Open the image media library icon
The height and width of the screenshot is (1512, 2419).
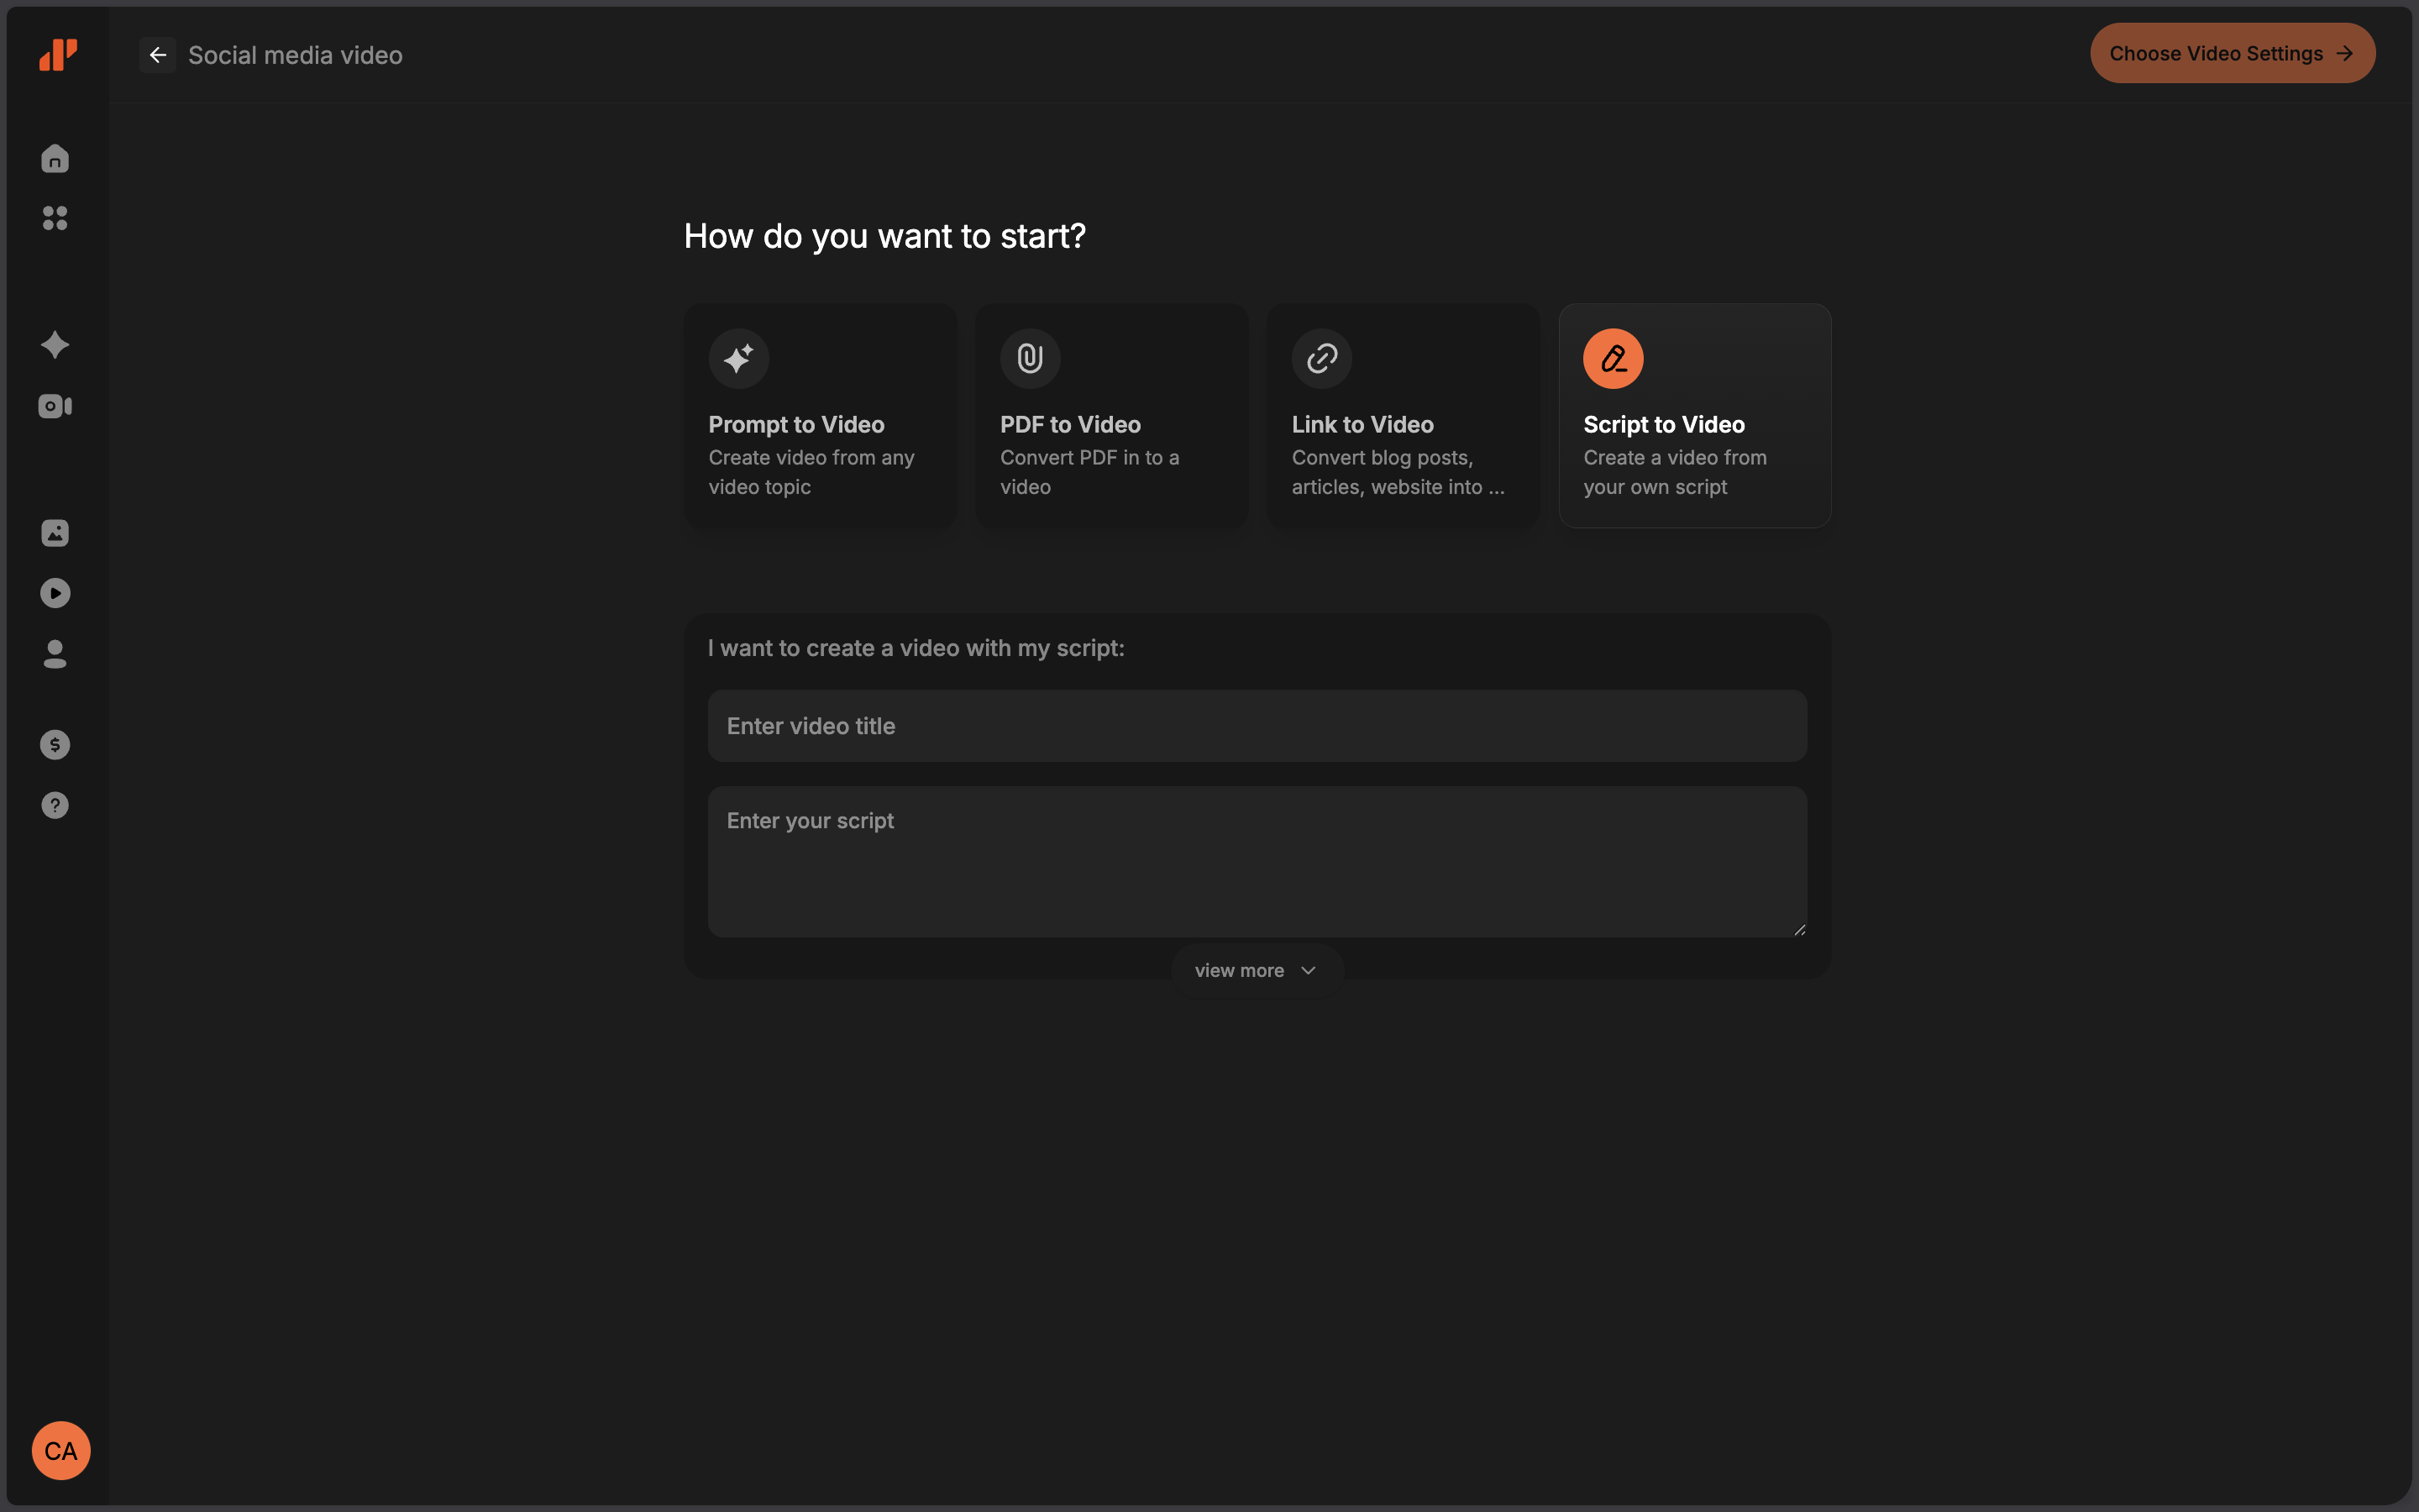(x=54, y=532)
